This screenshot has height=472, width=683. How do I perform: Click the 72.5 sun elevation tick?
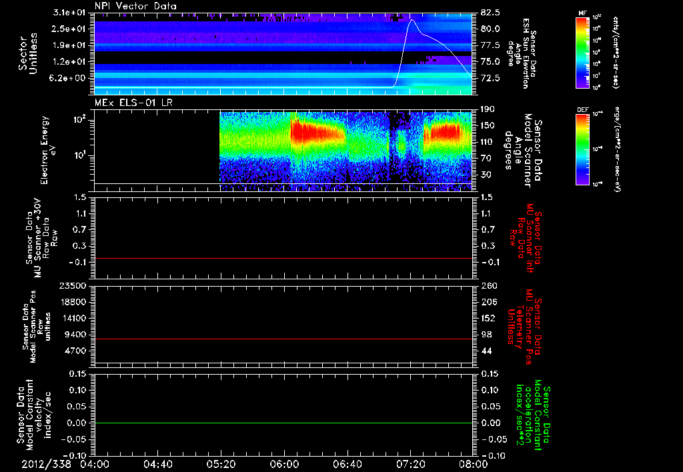pyautogui.click(x=490, y=78)
